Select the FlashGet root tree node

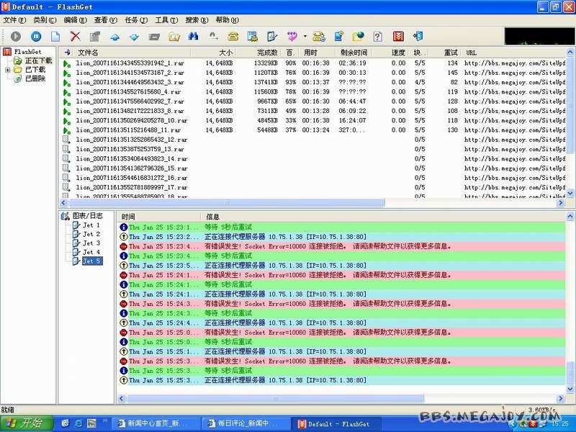pos(27,52)
